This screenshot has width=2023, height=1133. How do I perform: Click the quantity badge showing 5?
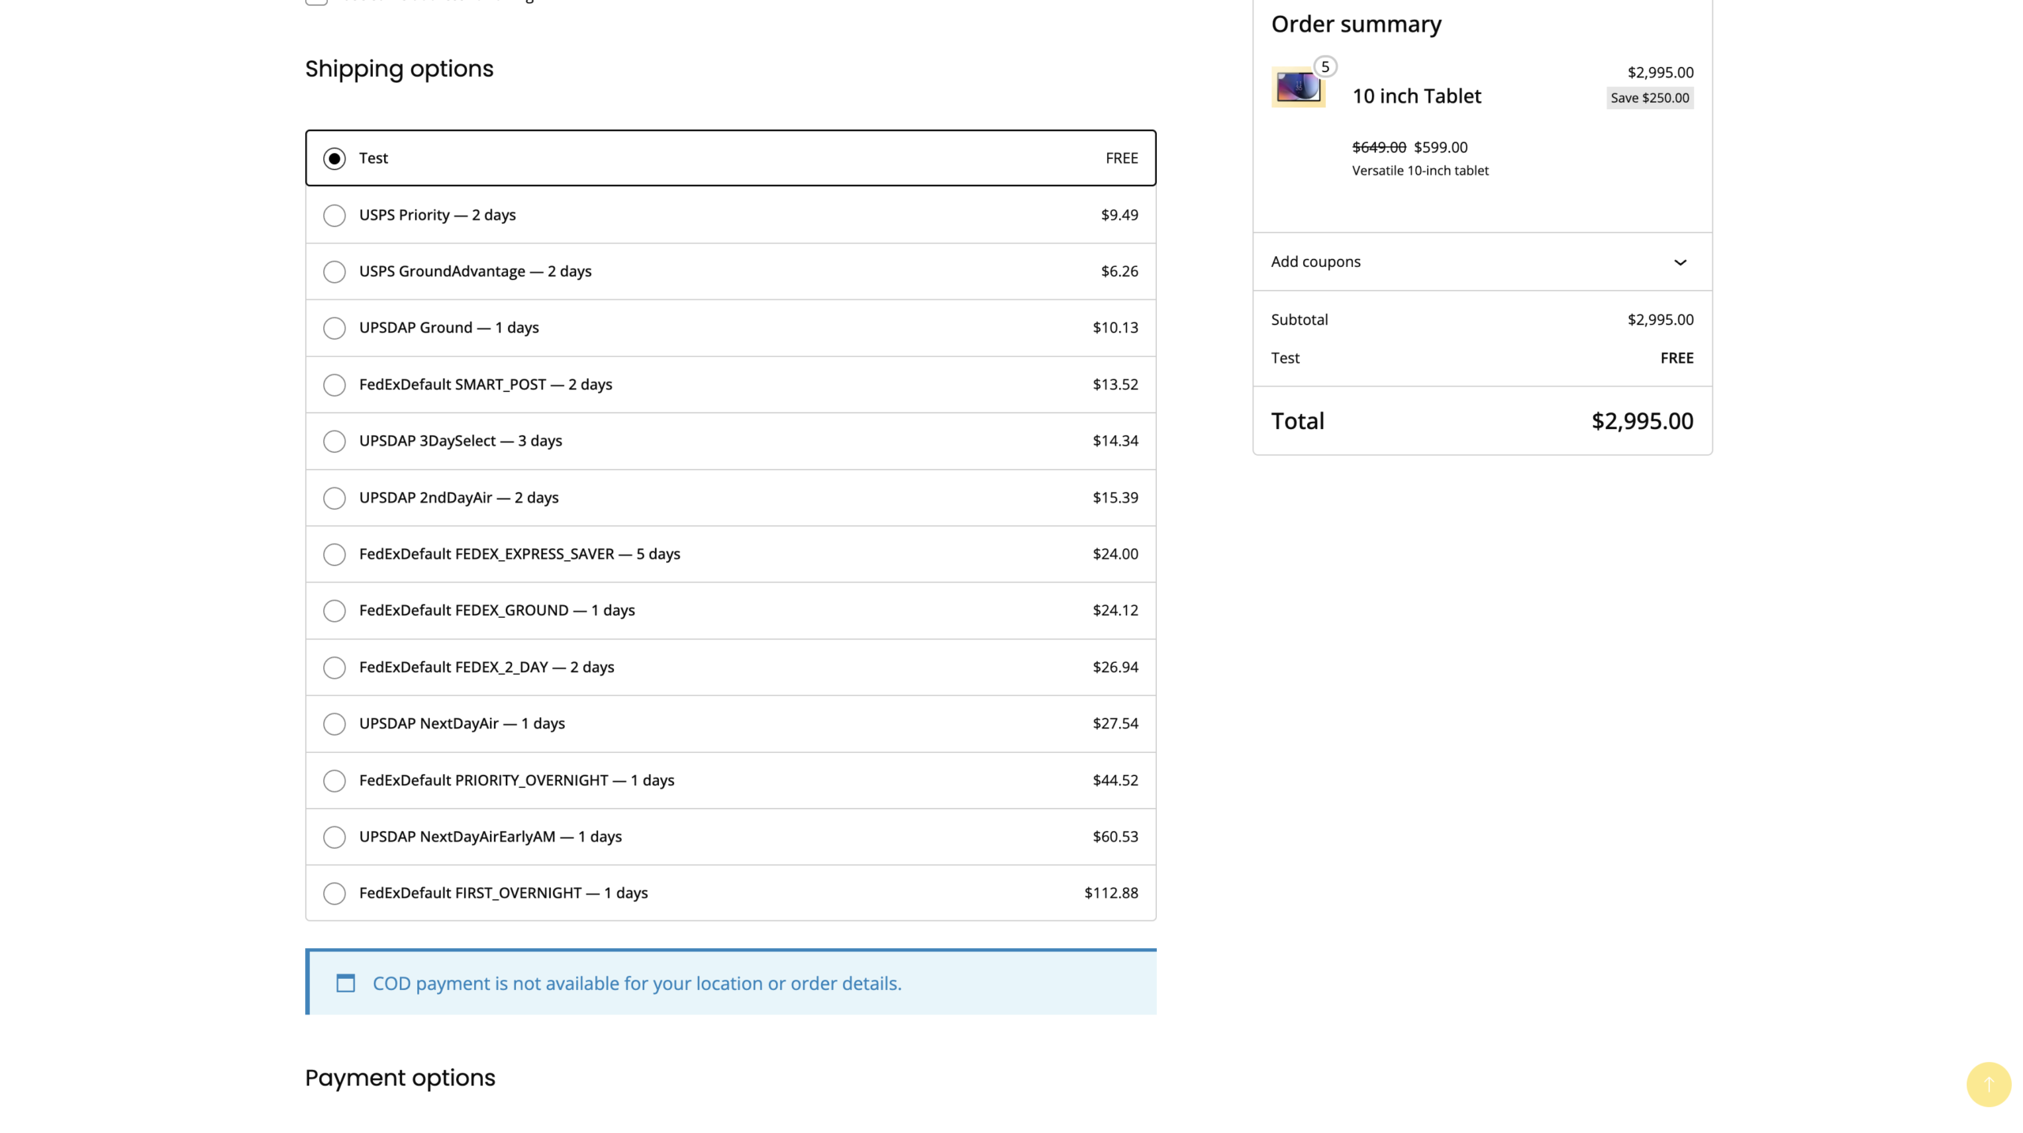click(x=1325, y=66)
